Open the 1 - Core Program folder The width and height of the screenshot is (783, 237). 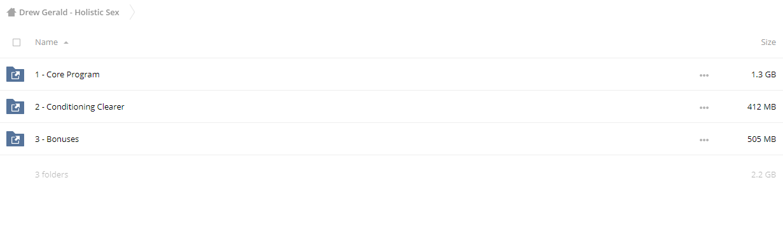point(67,75)
